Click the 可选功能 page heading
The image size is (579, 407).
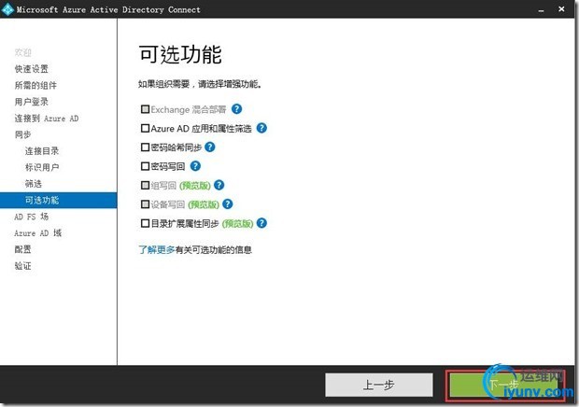point(180,55)
